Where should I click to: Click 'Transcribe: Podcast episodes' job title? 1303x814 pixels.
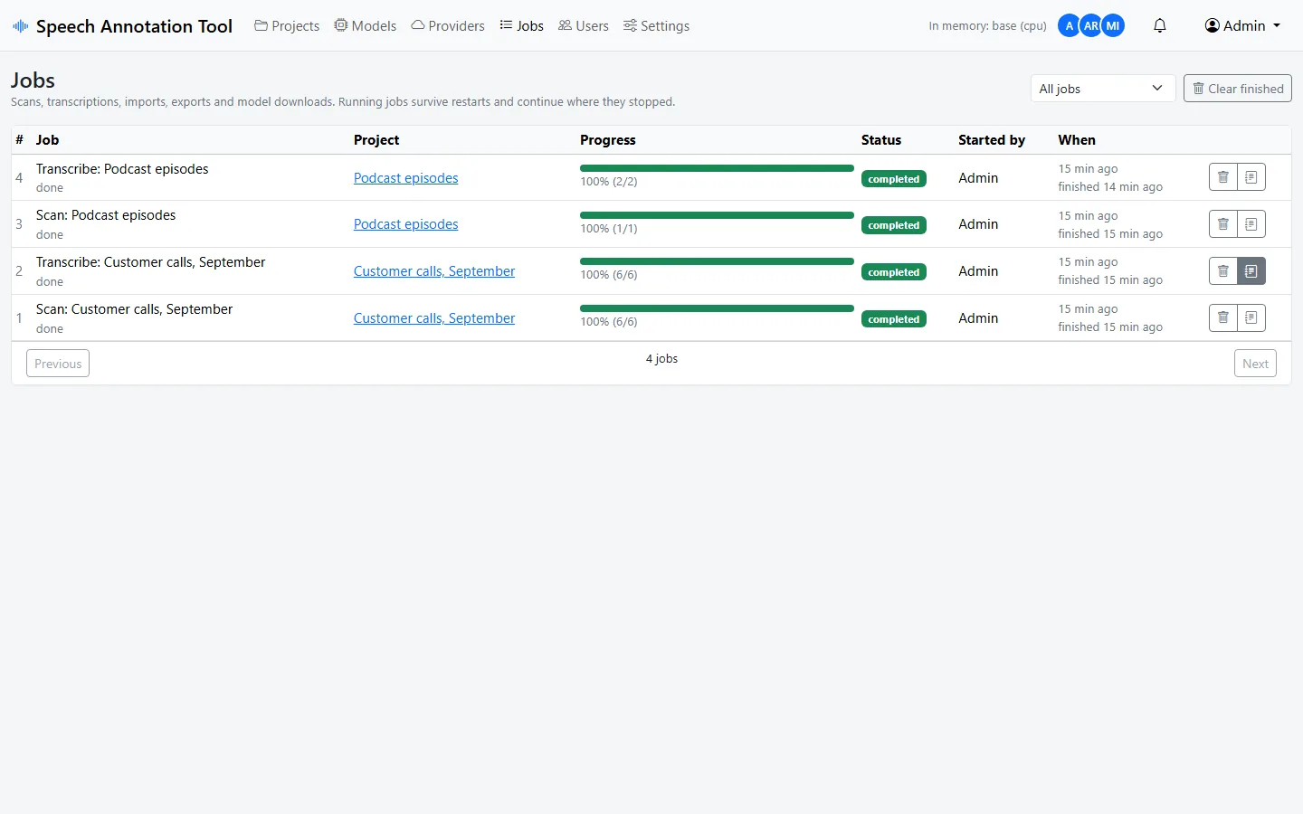[122, 169]
